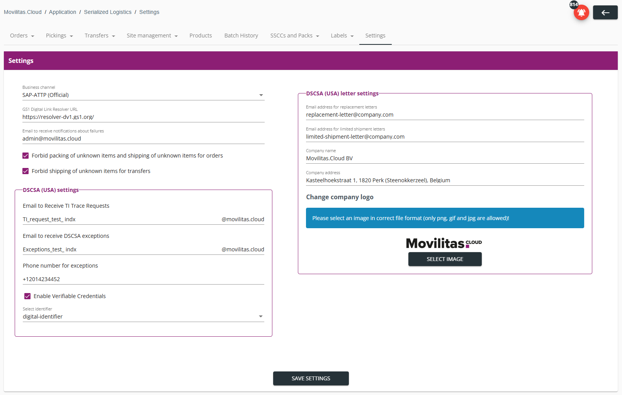The width and height of the screenshot is (622, 395).
Task: Click the SELECT IMAGE button
Action: (x=445, y=259)
